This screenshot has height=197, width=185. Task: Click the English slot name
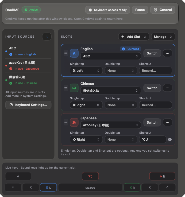(87, 49)
